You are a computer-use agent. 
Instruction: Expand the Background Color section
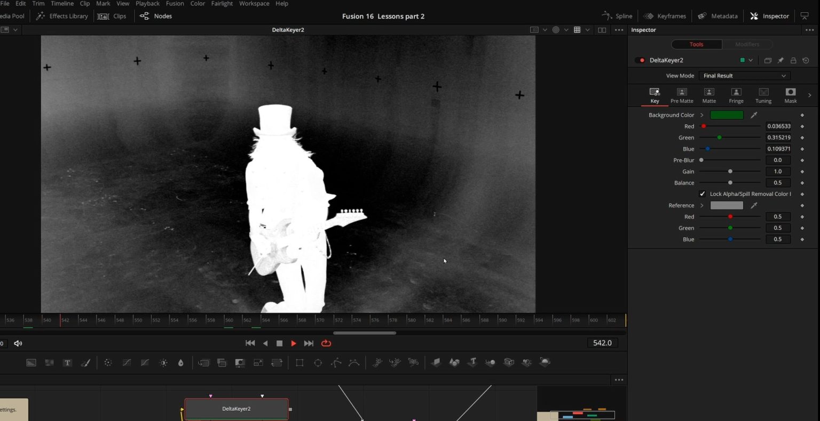pos(702,115)
